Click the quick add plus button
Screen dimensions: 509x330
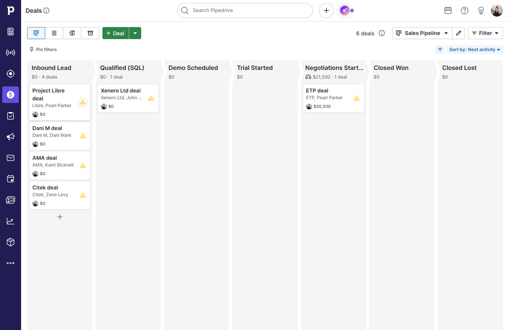pos(326,11)
